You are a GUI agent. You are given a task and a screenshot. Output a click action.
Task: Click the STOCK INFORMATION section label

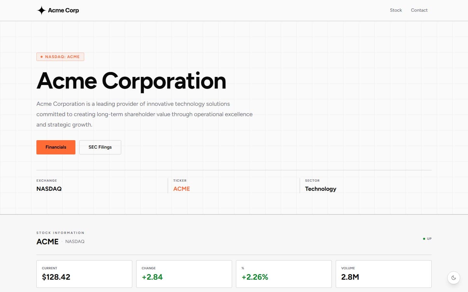pos(60,233)
